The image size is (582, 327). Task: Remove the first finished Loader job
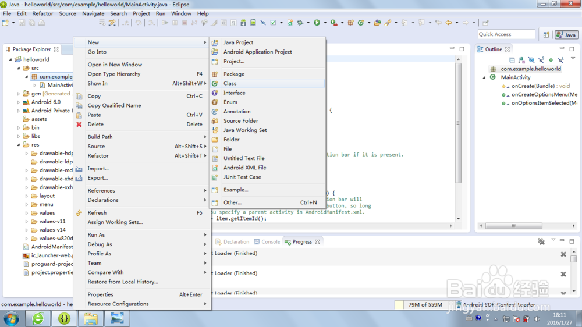click(x=563, y=254)
